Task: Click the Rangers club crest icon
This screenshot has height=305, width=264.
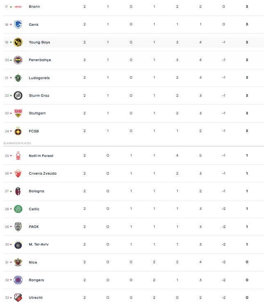Action: (x=18, y=280)
